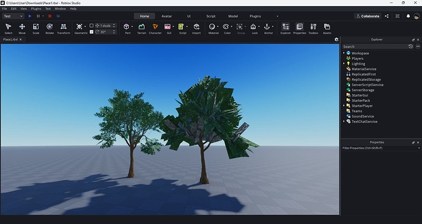This screenshot has height=224, width=422.
Task: Pause the running test
Action: coord(38,16)
